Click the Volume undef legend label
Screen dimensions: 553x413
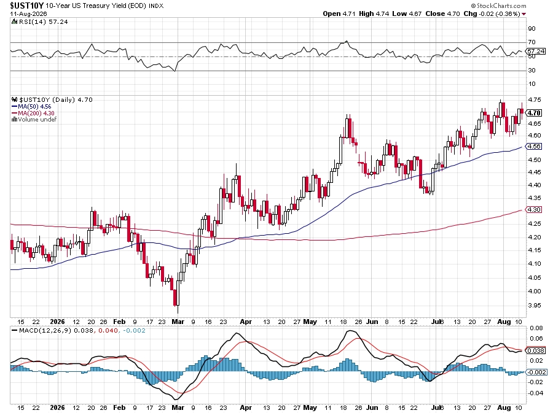pyautogui.click(x=37, y=119)
